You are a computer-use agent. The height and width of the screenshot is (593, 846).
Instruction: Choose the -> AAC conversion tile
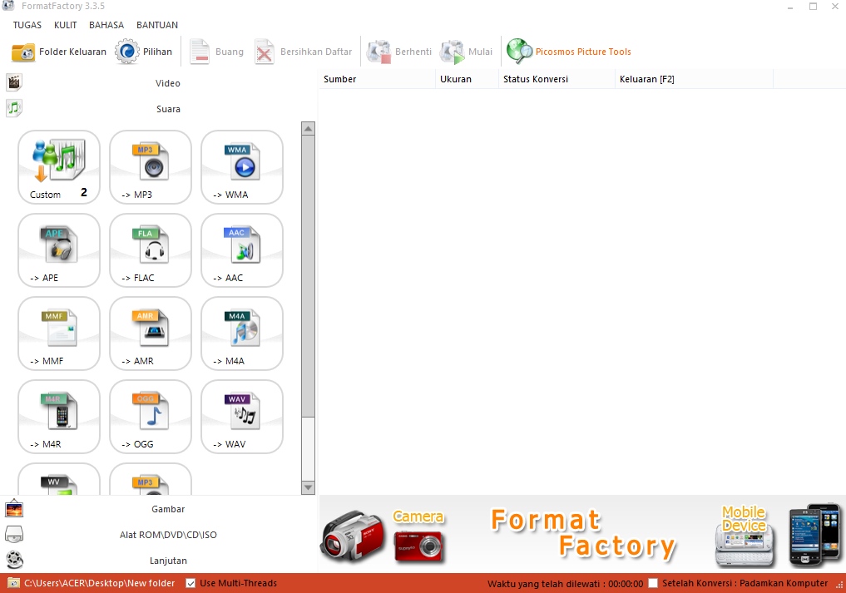[242, 250]
